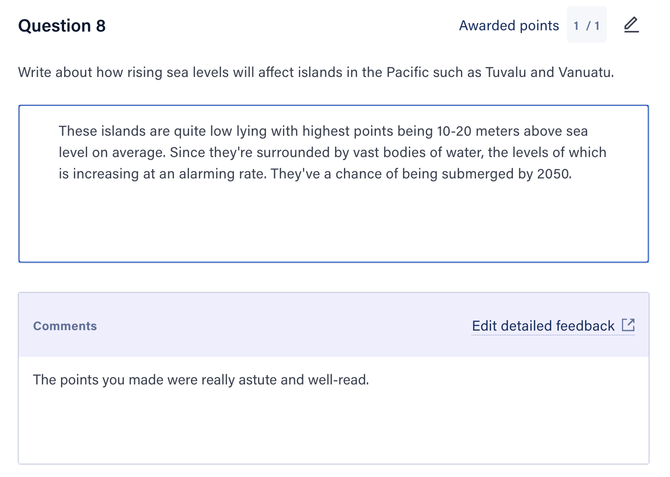Click inside the student answer text box
This screenshot has height=477, width=670.
coord(334,184)
